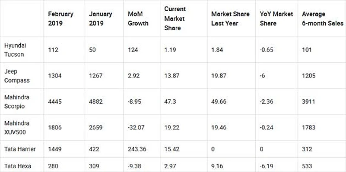Image resolution: width=346 pixels, height=172 pixels.
Task: Click the February 2019 column header
Action: (61, 18)
